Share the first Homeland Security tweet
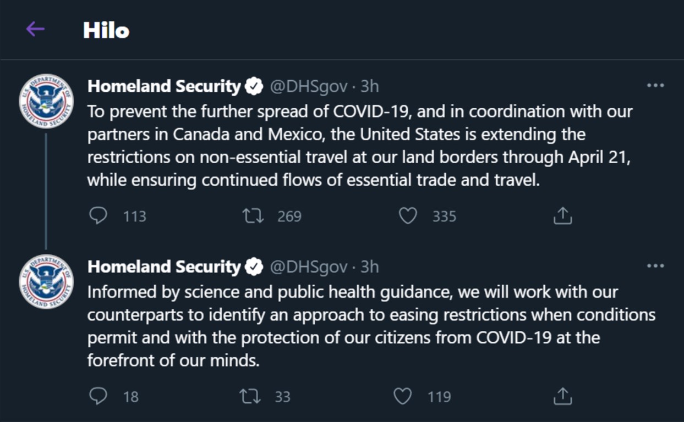This screenshot has height=422, width=684. 562,216
